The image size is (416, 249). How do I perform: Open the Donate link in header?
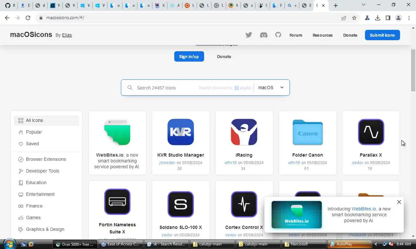coord(350,35)
